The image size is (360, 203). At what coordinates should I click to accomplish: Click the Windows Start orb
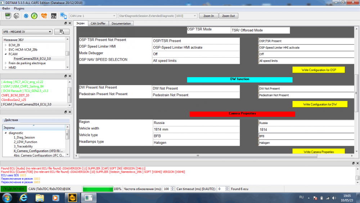pos(7,198)
